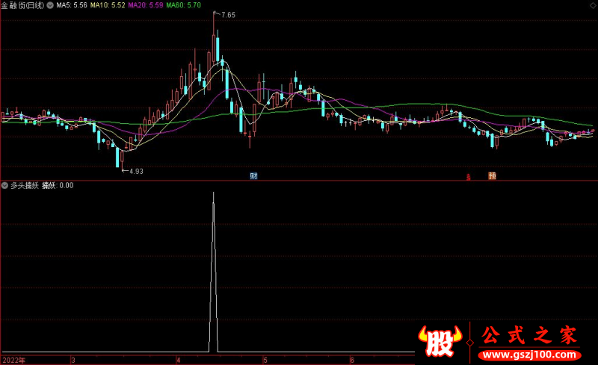The image size is (598, 365).
Task: Select month 4 on the time axis
Action: tap(179, 360)
